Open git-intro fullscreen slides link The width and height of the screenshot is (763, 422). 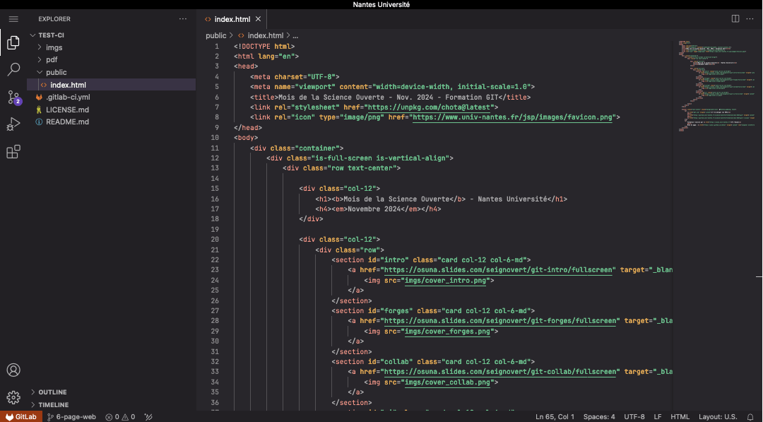pos(499,269)
